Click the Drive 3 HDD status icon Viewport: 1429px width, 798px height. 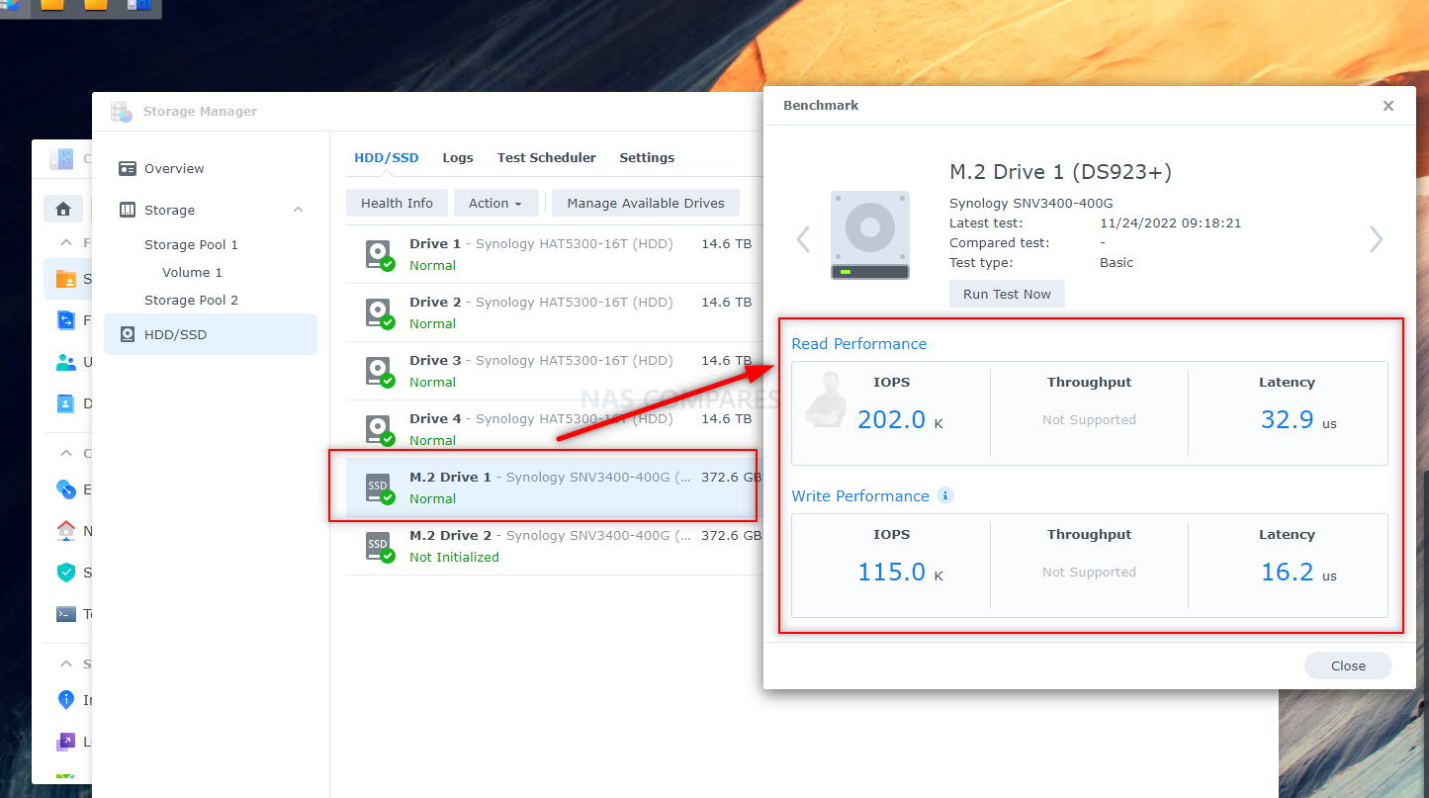point(379,372)
